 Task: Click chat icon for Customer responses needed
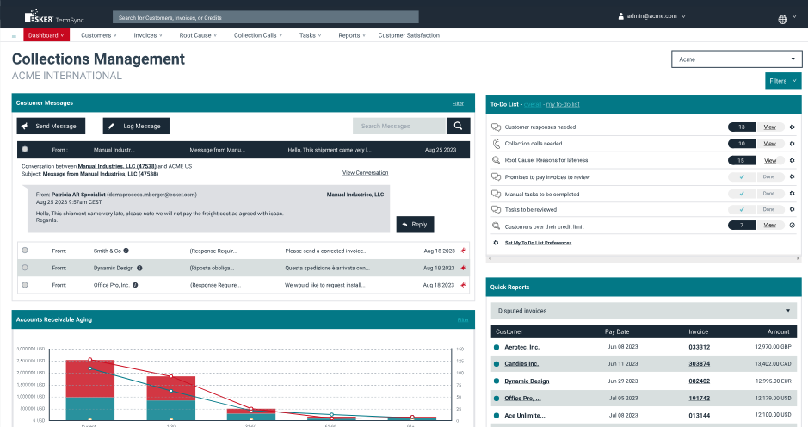[496, 127]
